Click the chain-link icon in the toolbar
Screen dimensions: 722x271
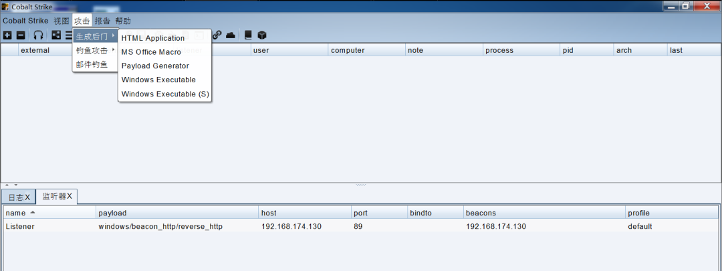tap(217, 35)
